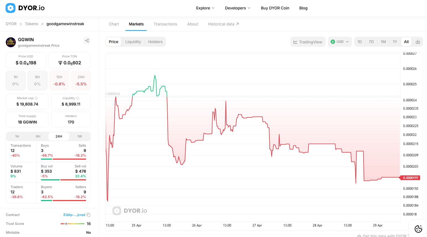Switch to the Chart tab
The image size is (427, 237).
point(114,24)
